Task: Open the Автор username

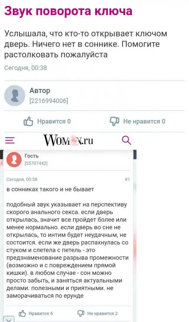Action: point(40,91)
